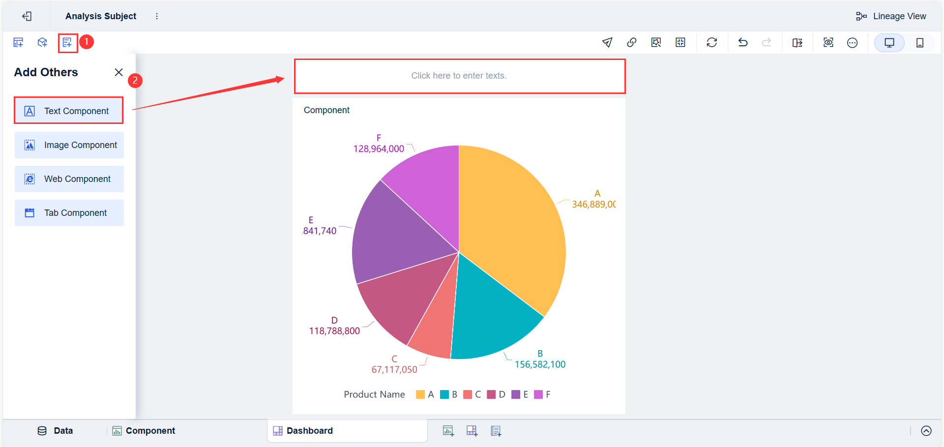Enable desktop preview mode
This screenshot has height=447, width=944.
[x=889, y=42]
